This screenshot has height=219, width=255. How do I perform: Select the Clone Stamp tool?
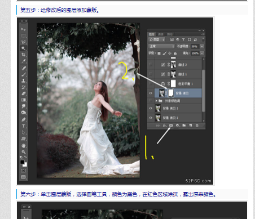pyautogui.click(x=23, y=81)
